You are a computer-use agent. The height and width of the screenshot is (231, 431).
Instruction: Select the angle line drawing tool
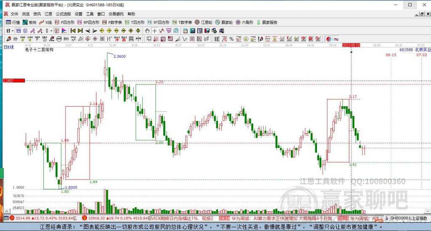pyautogui.click(x=178, y=39)
